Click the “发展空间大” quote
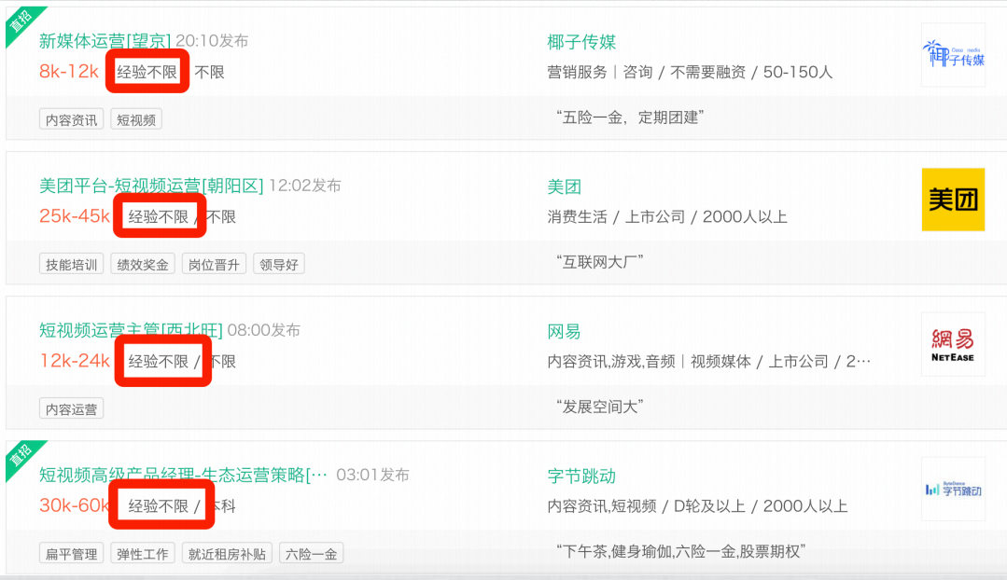1007x580 pixels. pos(600,407)
